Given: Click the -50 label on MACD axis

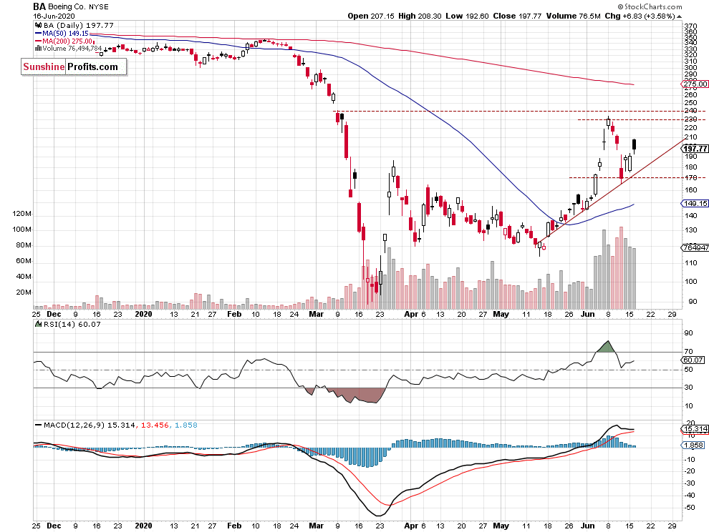Looking at the screenshot, I should tap(690, 508).
